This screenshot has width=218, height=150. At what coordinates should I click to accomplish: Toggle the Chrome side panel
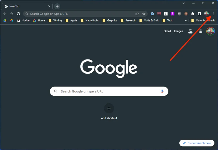point(199,14)
